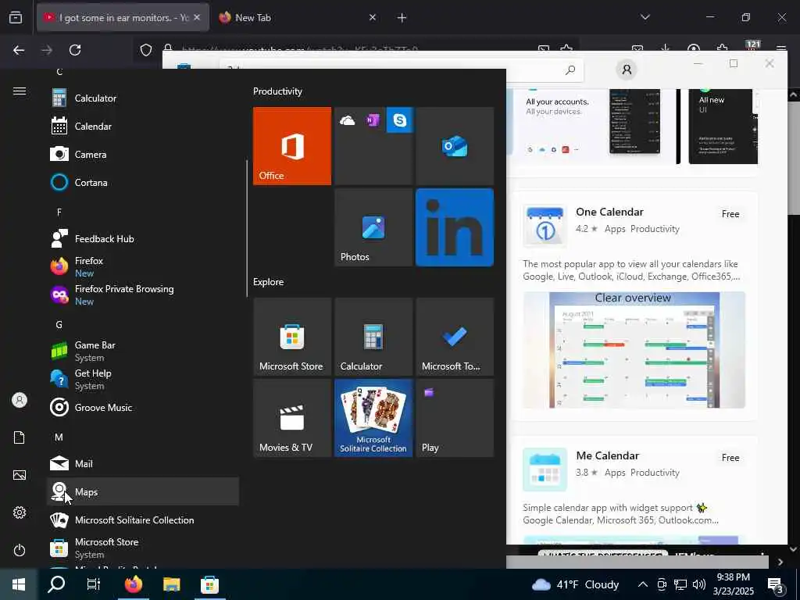Open Calendar from the app list
This screenshot has height=600, width=800.
point(143,126)
